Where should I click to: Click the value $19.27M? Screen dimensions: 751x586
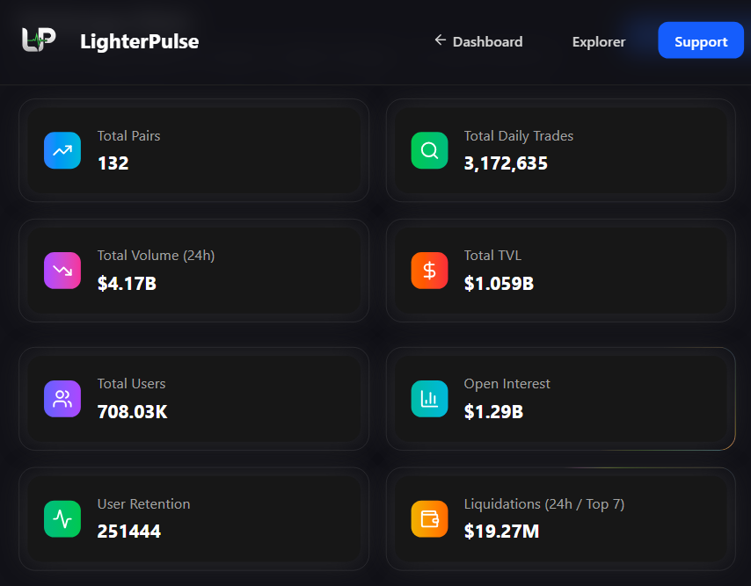[x=502, y=531]
